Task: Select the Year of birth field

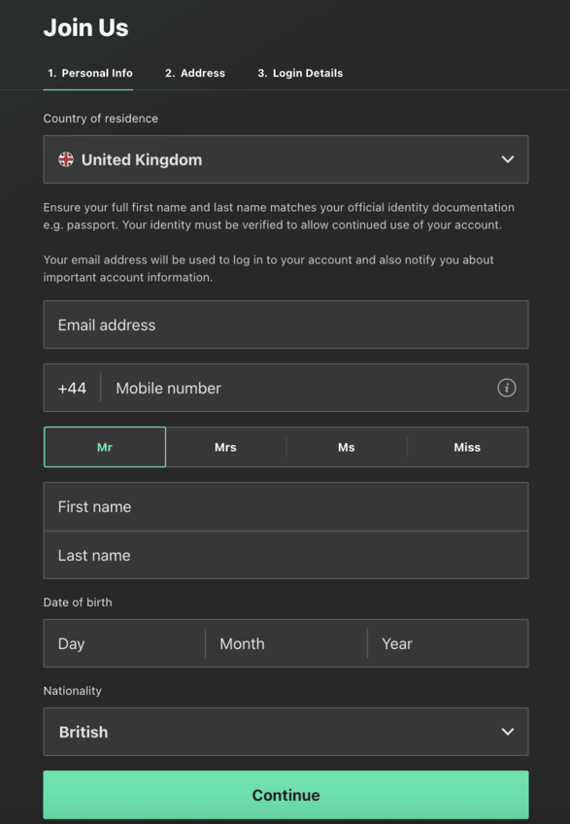Action: pyautogui.click(x=448, y=643)
